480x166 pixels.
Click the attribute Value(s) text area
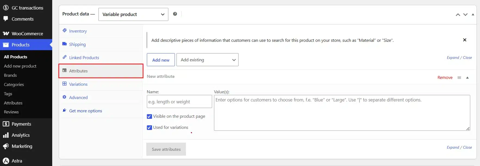click(342, 113)
